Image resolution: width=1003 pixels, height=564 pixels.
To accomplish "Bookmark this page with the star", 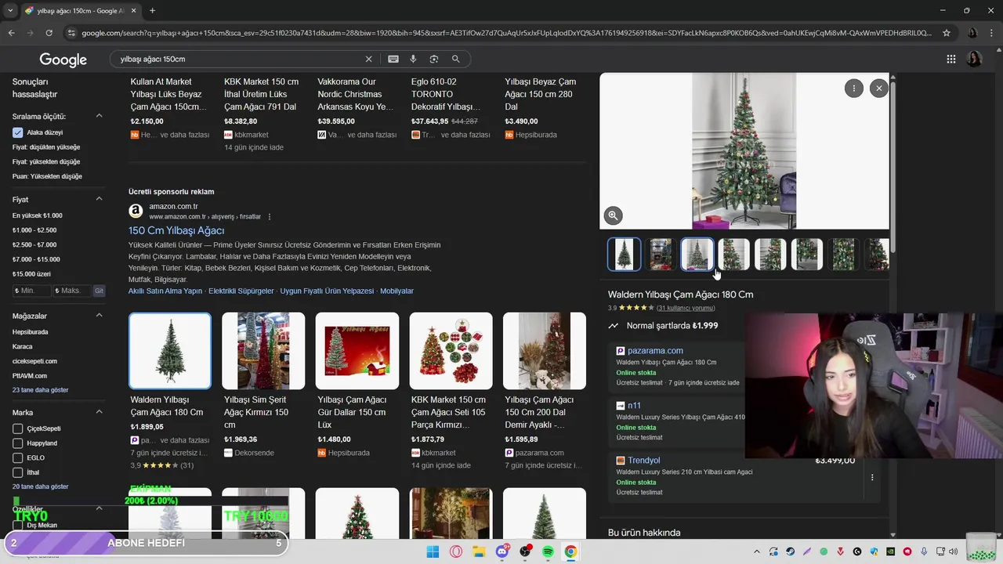I will (947, 33).
